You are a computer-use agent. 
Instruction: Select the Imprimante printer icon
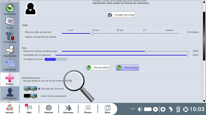(10, 51)
